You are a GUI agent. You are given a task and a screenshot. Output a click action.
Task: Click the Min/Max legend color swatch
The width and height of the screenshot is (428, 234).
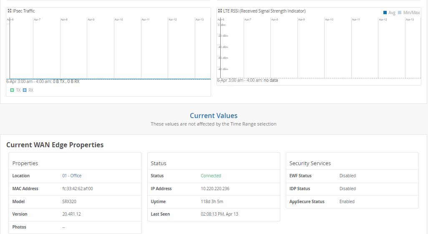point(400,13)
